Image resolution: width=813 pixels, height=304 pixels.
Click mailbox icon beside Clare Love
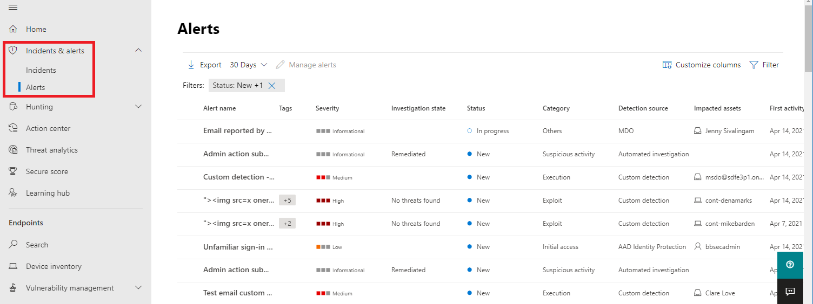point(698,293)
